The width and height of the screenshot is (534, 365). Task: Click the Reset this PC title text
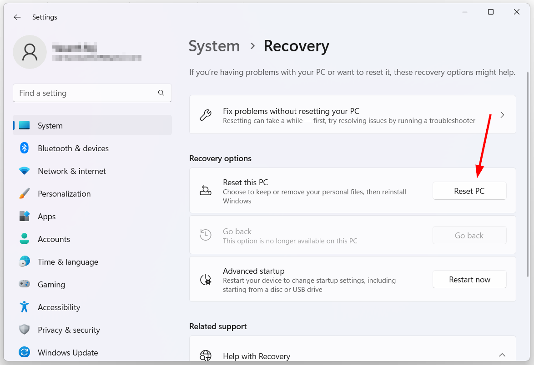pyautogui.click(x=246, y=182)
